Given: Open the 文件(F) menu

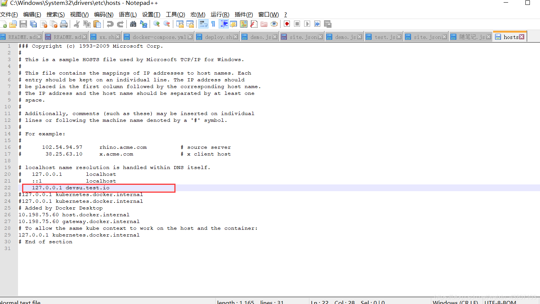Looking at the screenshot, I should (9, 15).
